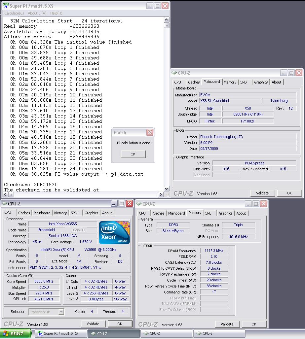Click the Super PI title bar icon

point(6,6)
